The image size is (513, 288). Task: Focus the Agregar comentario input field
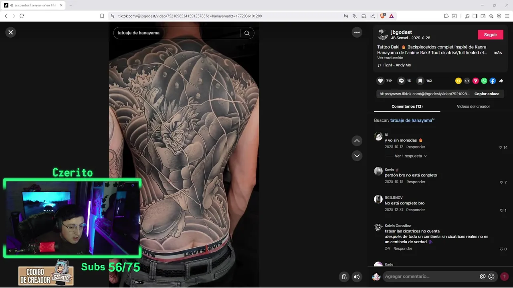pyautogui.click(x=431, y=276)
